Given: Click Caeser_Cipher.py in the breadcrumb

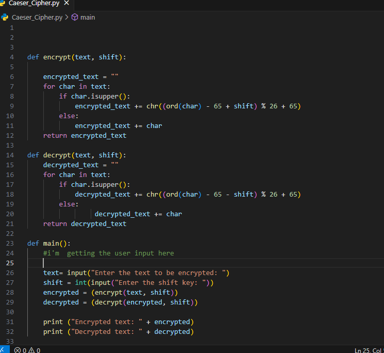Looking at the screenshot, I should pyautogui.click(x=37, y=18).
